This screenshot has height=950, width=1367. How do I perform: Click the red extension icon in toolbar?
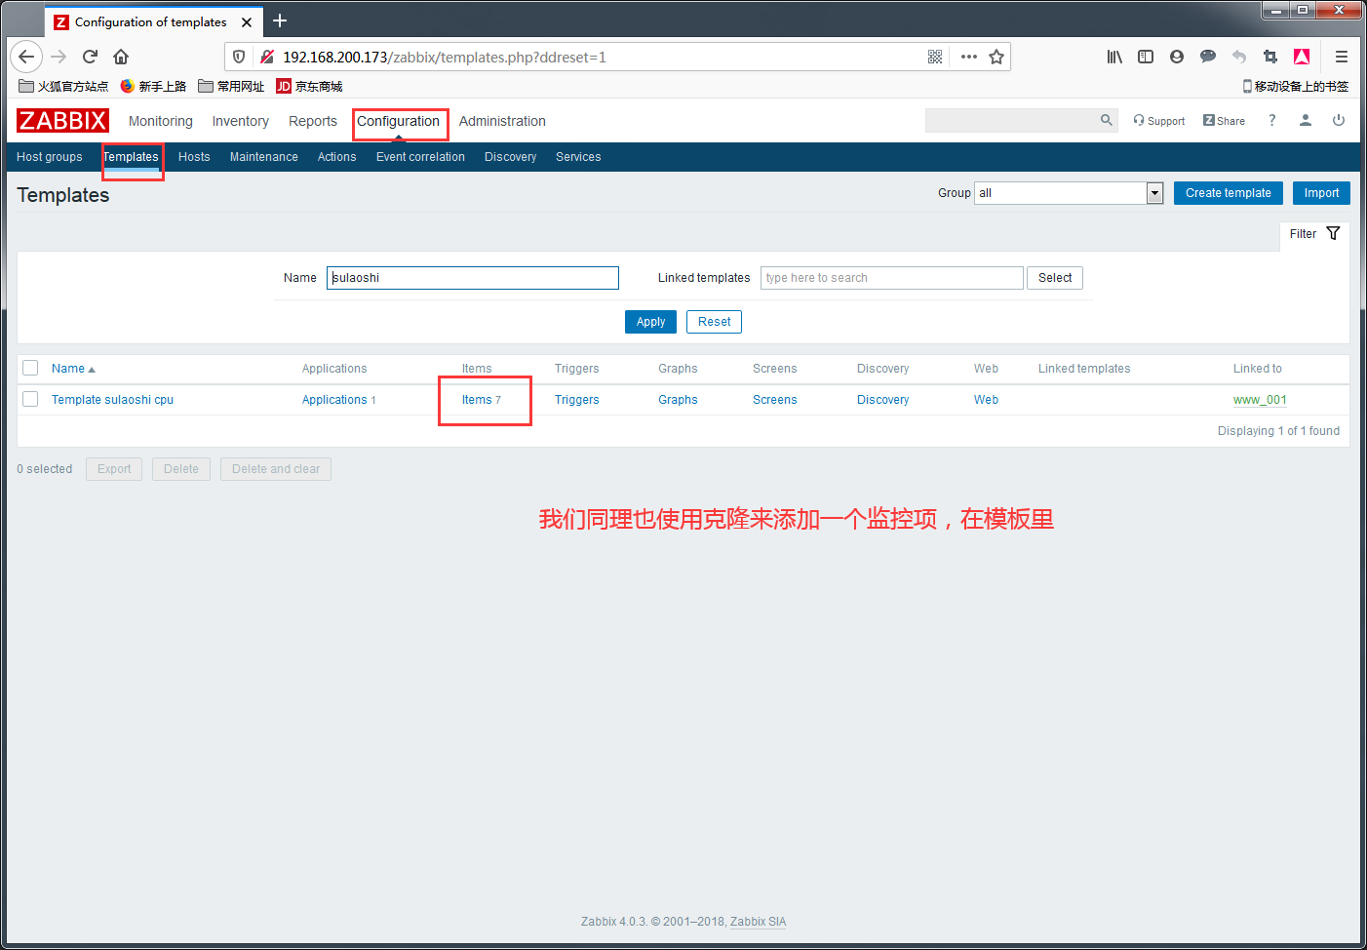point(1302,57)
